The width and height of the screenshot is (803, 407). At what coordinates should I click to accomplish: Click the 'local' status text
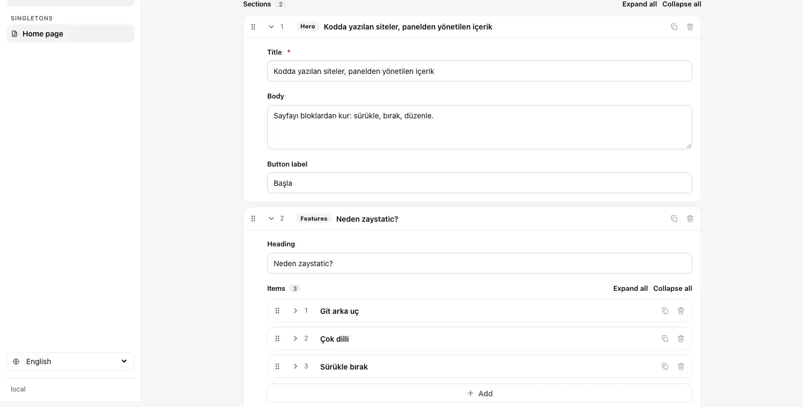click(x=18, y=389)
